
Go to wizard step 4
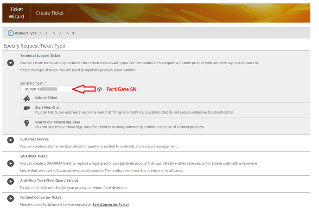73,33
